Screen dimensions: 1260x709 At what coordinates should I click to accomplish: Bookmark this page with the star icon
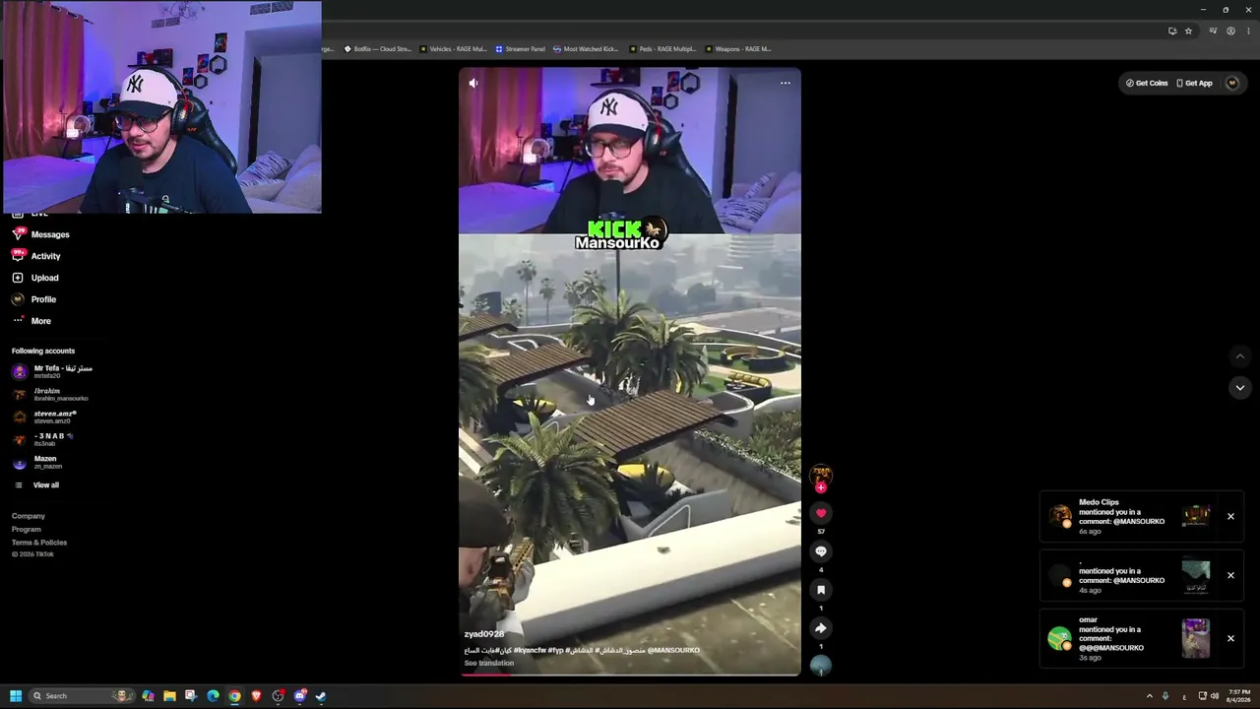(x=1188, y=31)
